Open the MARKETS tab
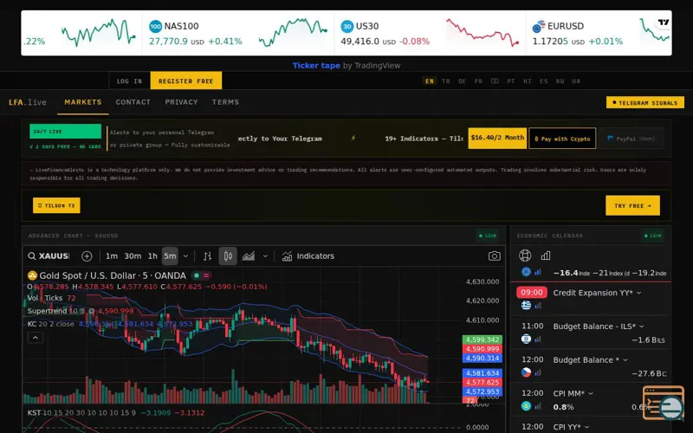Image resolution: width=693 pixels, height=433 pixels. click(x=82, y=102)
